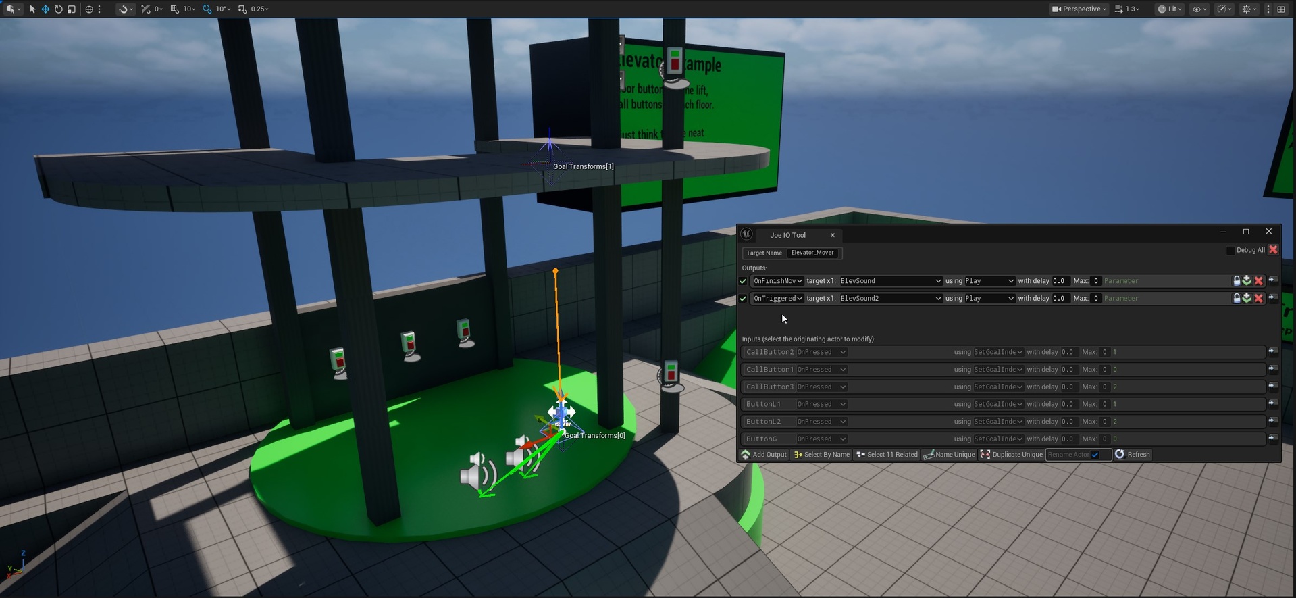Toggle the Rename Actor checkbox
Screen dimensions: 1296x598
click(x=1095, y=455)
